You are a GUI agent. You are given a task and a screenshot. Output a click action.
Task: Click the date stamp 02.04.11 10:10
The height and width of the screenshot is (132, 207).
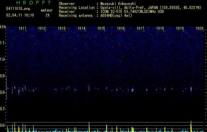coord(20,15)
